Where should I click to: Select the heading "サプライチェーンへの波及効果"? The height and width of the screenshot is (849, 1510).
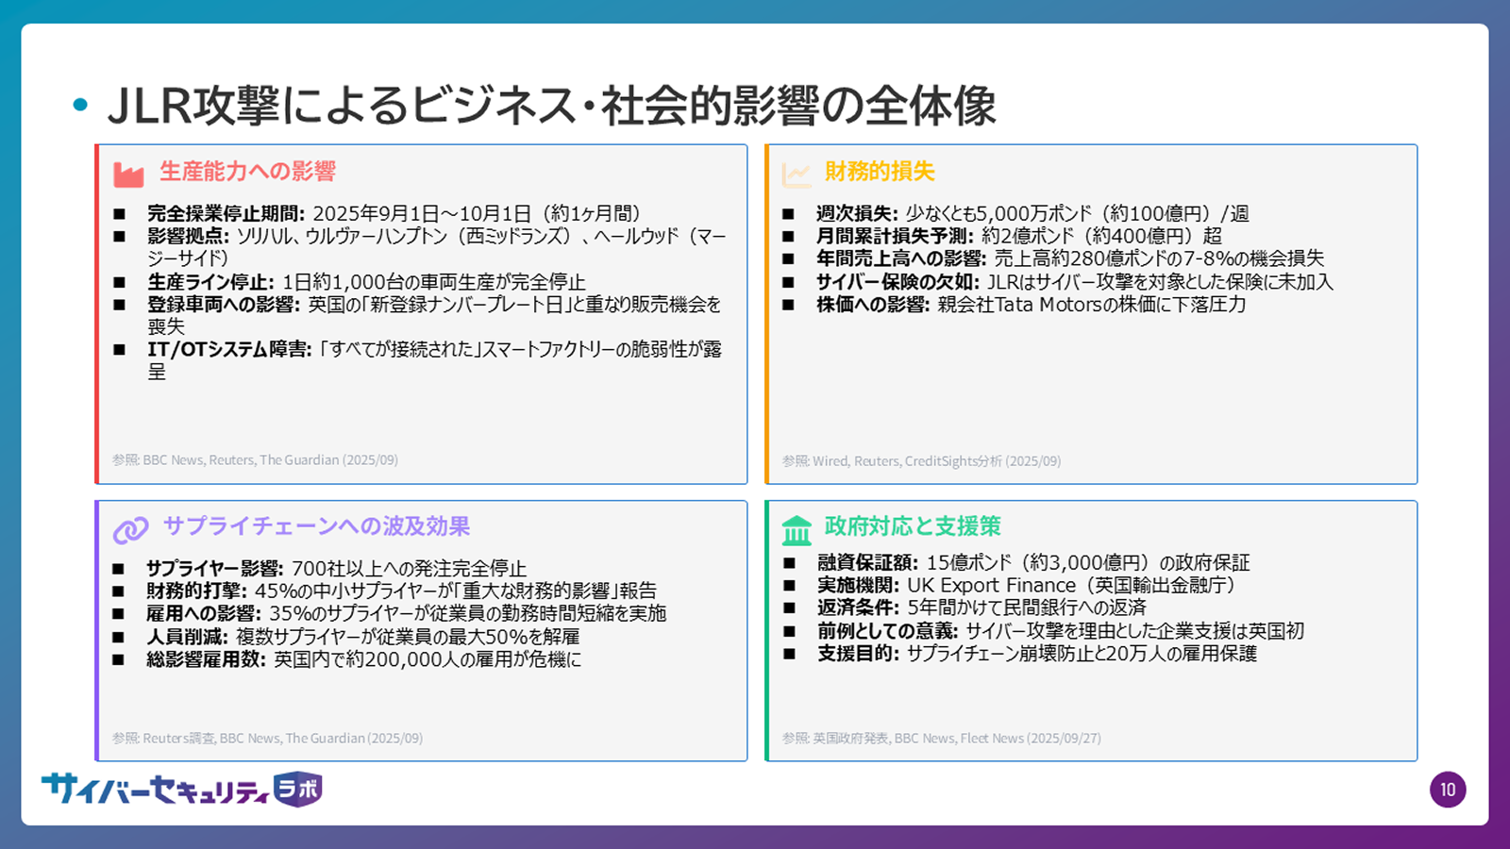pyautogui.click(x=317, y=525)
